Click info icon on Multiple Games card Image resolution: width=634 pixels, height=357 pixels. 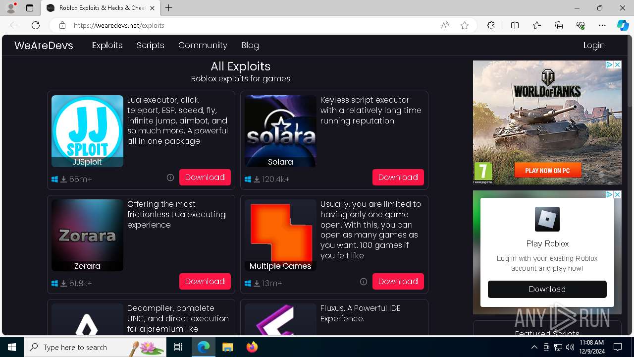pos(364,282)
